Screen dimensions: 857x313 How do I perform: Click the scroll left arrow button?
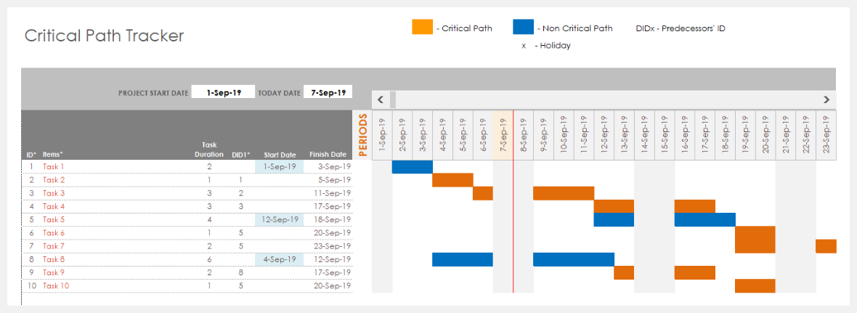380,99
